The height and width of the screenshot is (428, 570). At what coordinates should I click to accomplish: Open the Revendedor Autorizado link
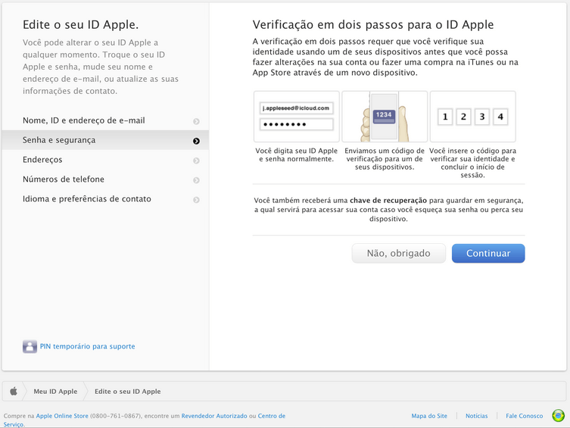pos(214,416)
